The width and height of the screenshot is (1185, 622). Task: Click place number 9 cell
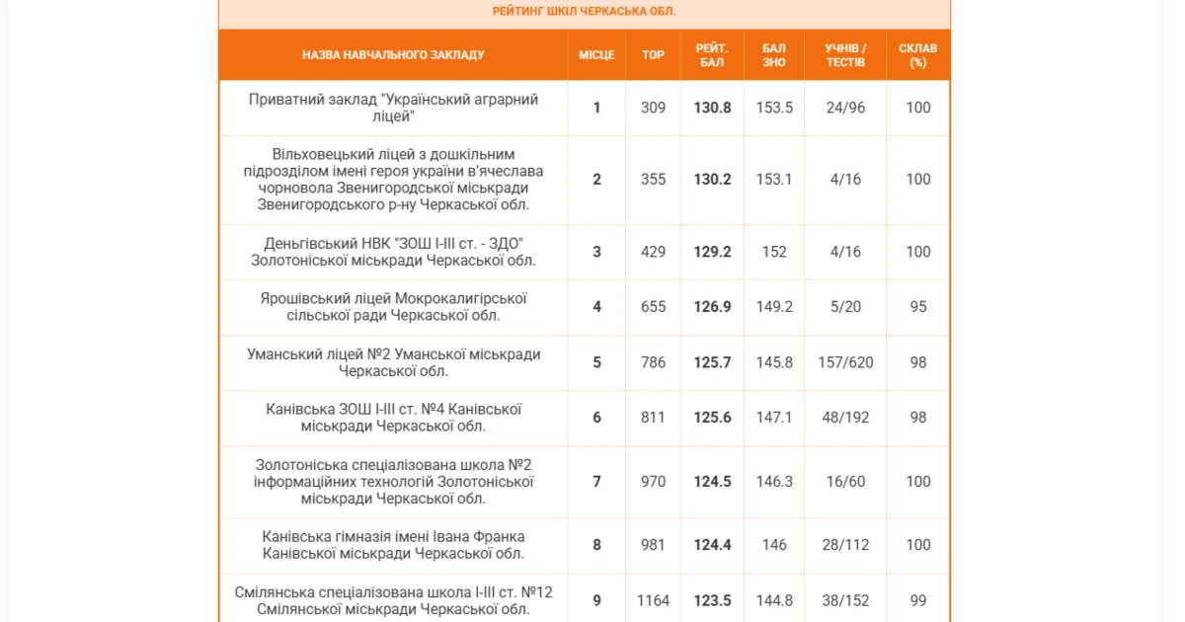click(596, 600)
